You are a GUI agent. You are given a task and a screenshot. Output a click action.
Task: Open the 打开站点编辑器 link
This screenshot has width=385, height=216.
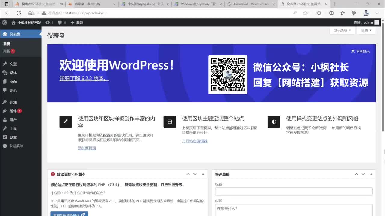click(195, 141)
